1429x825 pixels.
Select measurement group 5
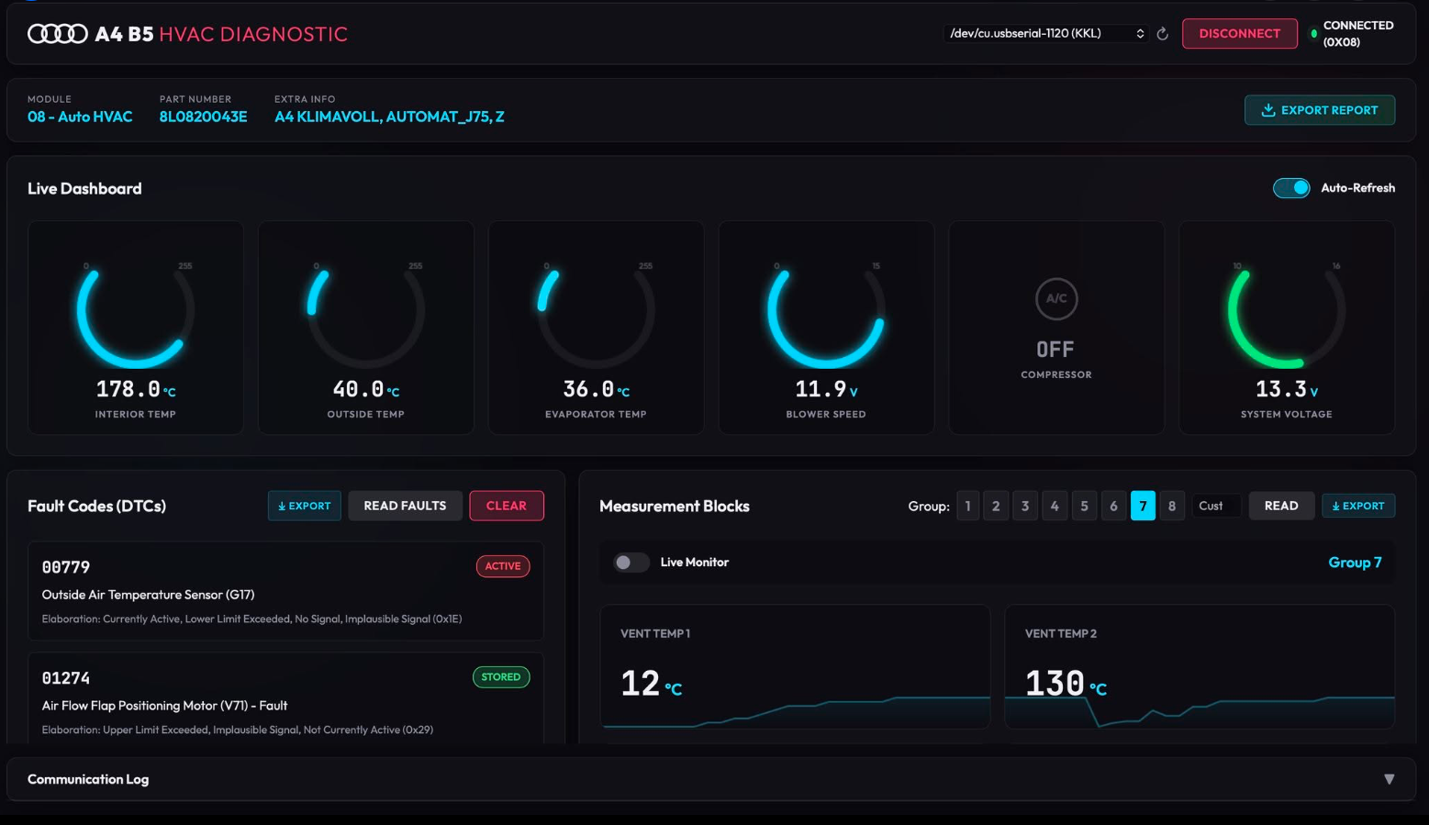pos(1084,506)
